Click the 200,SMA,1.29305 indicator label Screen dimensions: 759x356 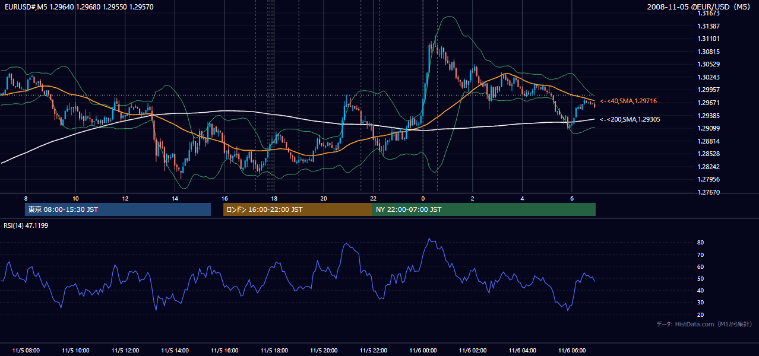[630, 119]
